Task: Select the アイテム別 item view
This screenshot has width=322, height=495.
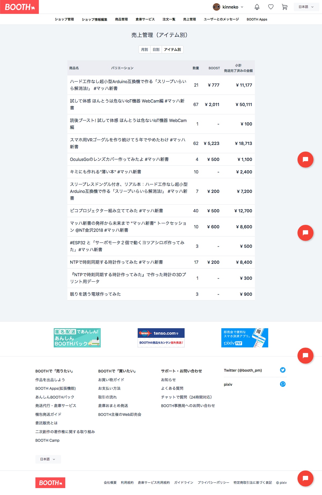Action: point(172,50)
